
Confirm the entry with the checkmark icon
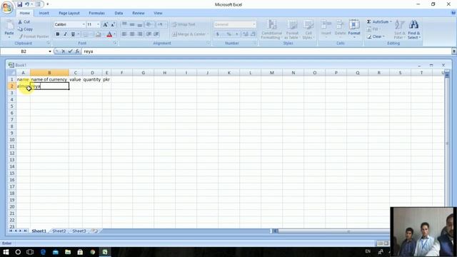pyautogui.click(x=70, y=51)
